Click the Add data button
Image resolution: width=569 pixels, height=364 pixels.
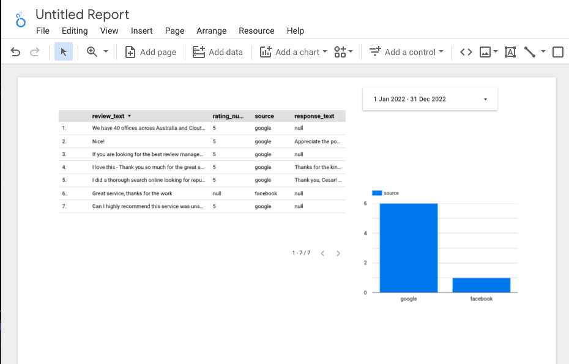click(x=218, y=52)
